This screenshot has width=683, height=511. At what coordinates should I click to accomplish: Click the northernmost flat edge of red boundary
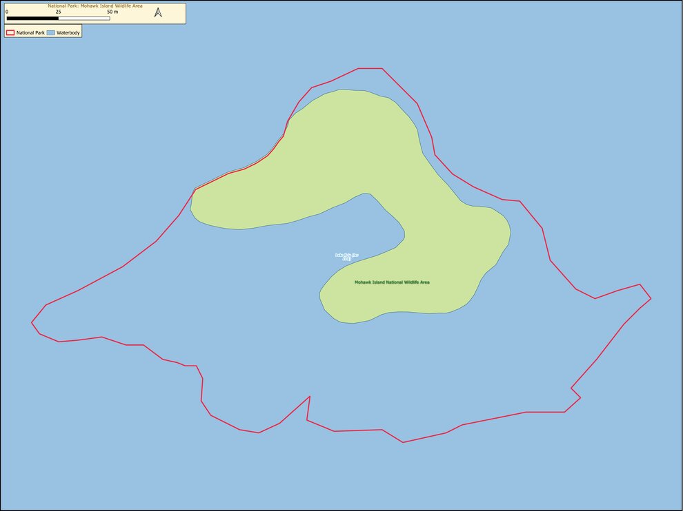(370, 69)
